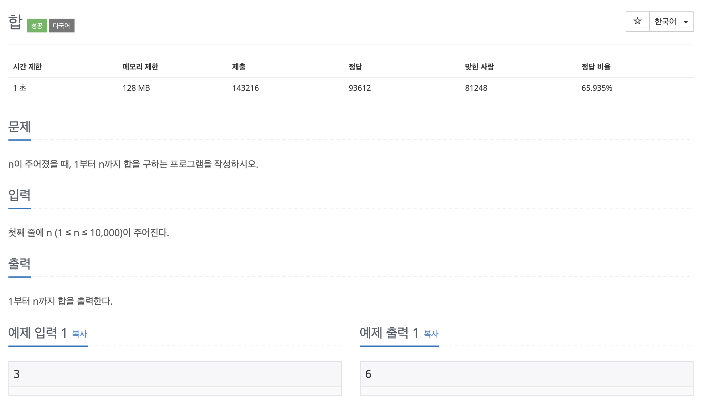Click the 맞힌 사람 count 81248
702x405 pixels.
click(476, 88)
